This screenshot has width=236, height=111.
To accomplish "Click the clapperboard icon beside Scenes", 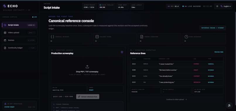I will pos(5,40).
